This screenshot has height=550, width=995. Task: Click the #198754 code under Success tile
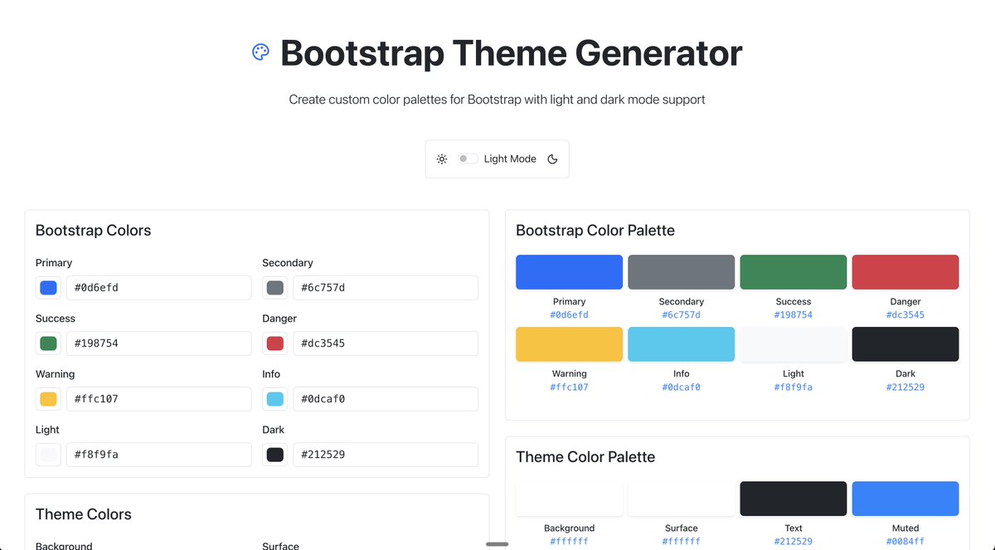794,315
